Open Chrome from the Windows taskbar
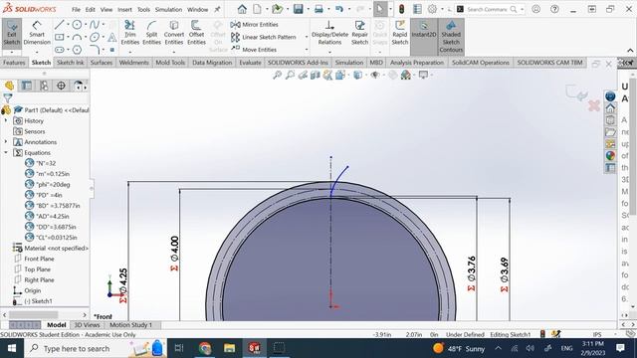This screenshot has width=637, height=358. (205, 348)
